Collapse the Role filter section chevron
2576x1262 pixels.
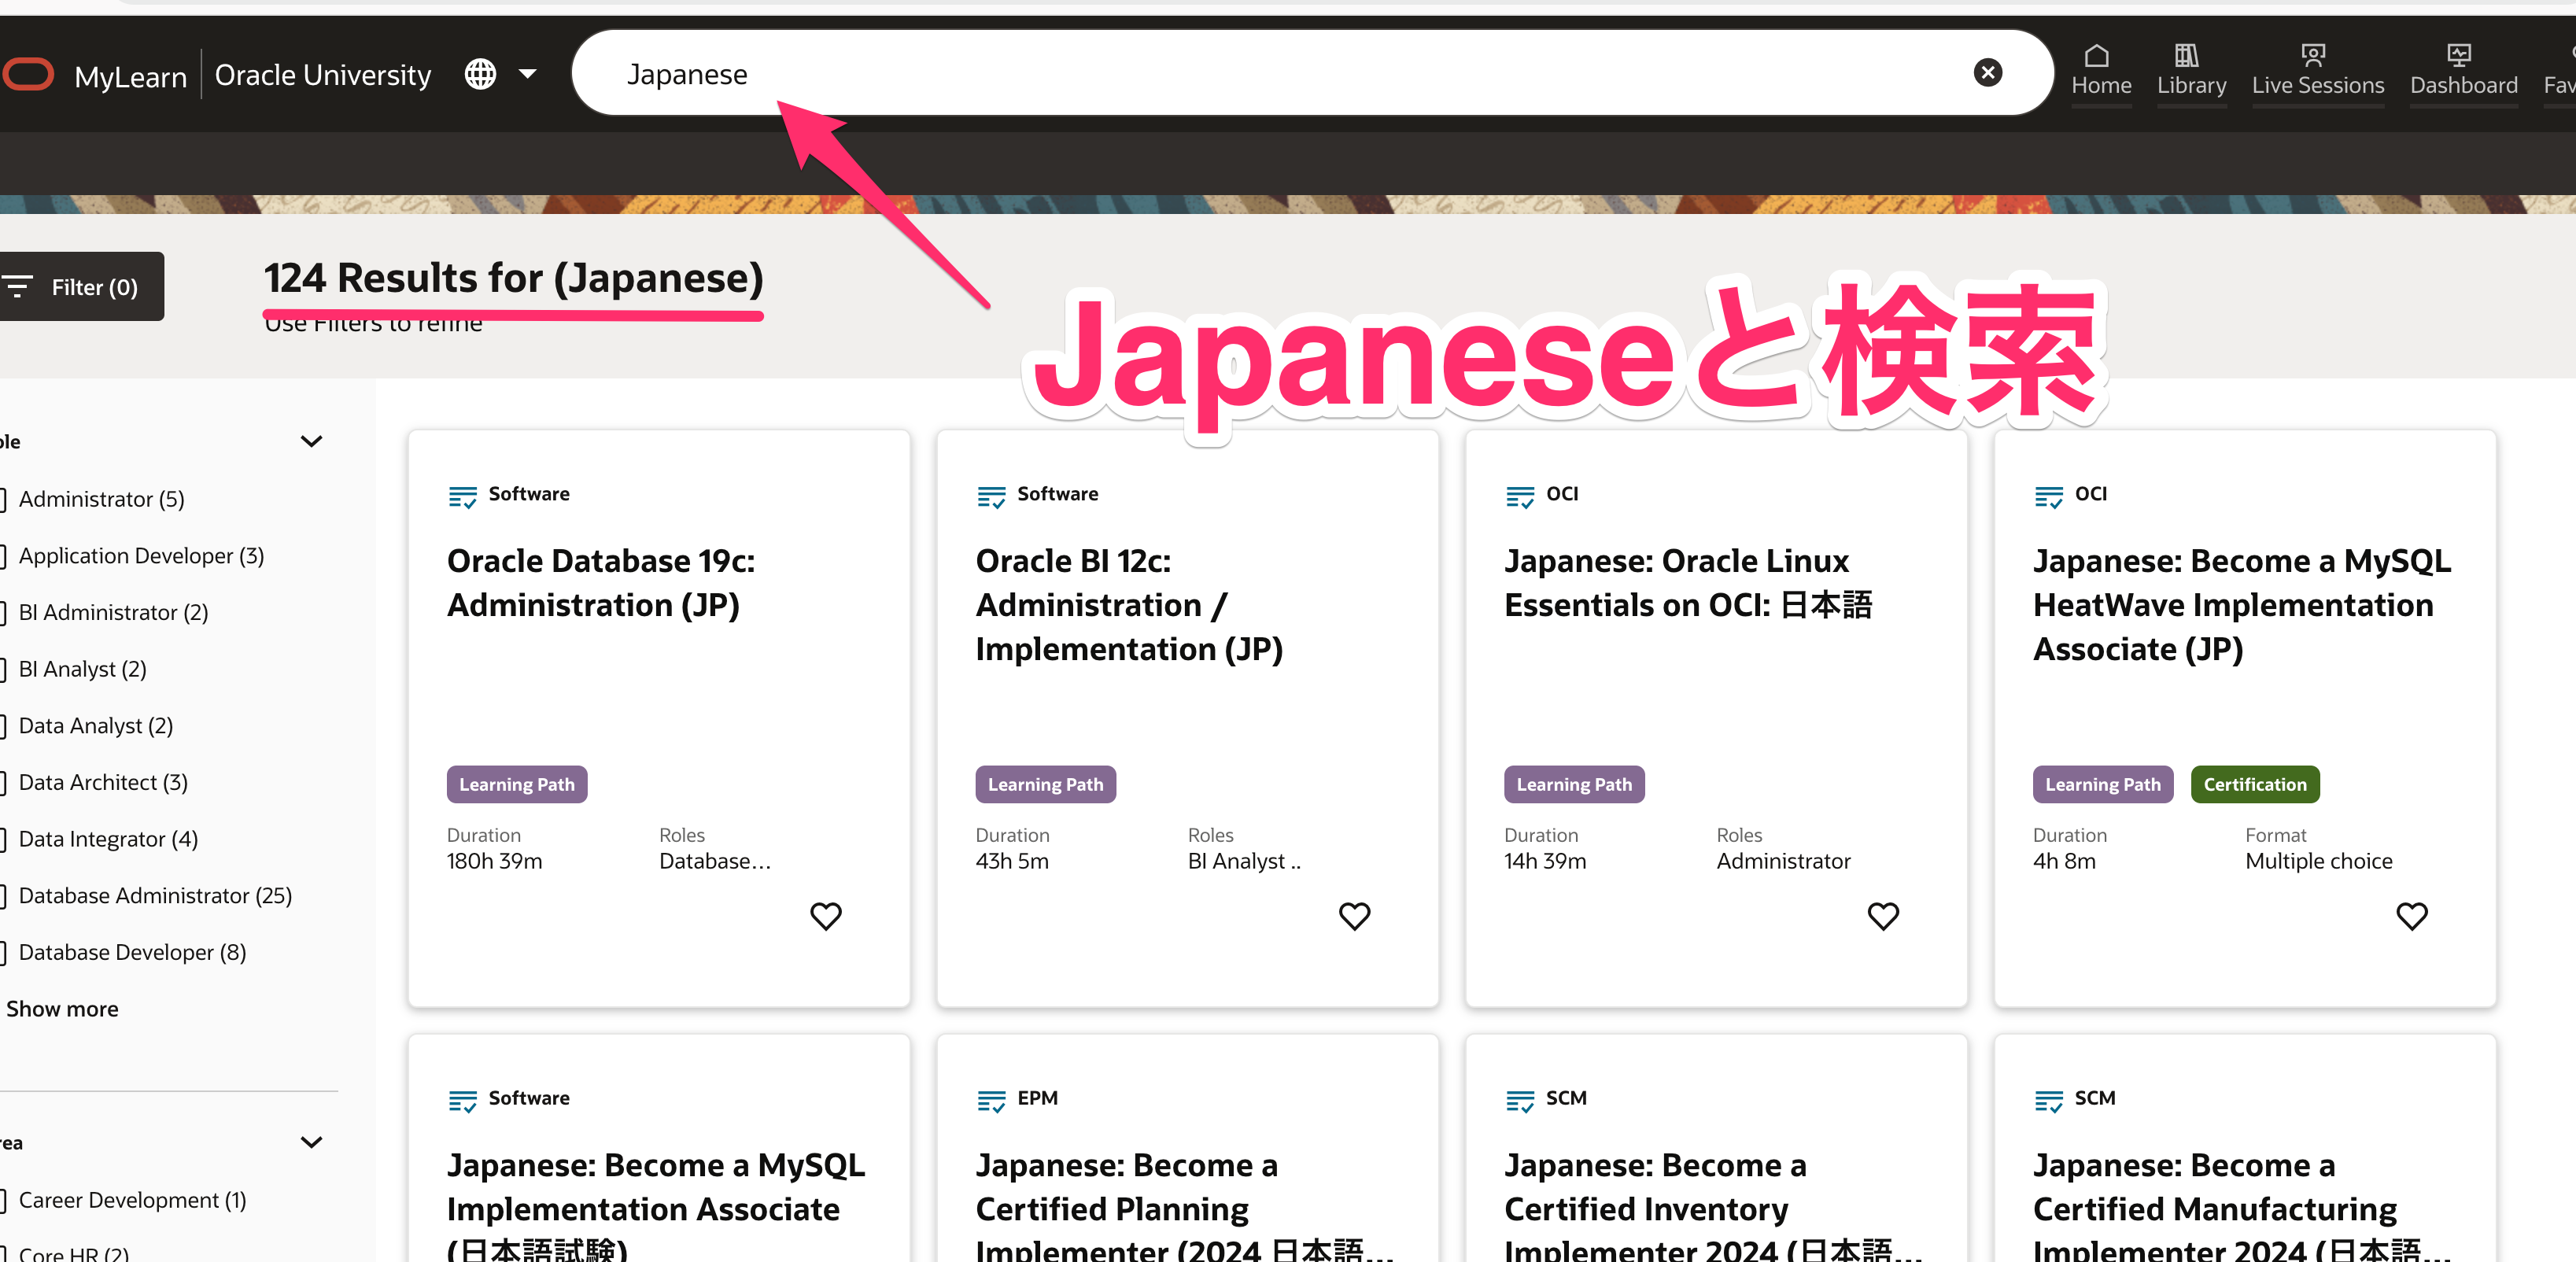pos(312,441)
